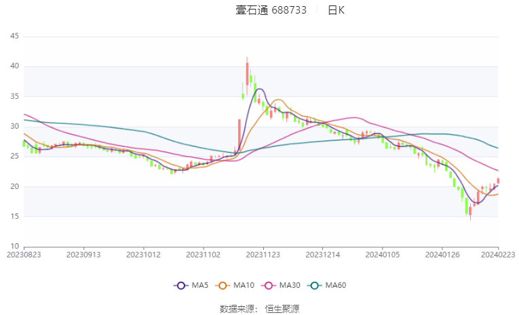Screen dimensions: 519x315
Task: Toggle the MA30 legend marker
Action: point(269,285)
